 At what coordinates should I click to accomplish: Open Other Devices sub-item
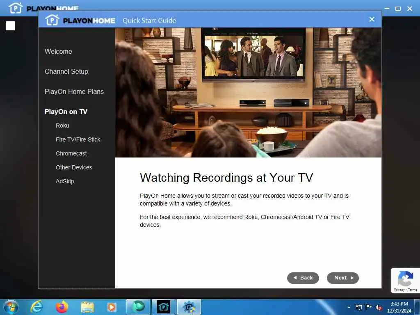74,167
